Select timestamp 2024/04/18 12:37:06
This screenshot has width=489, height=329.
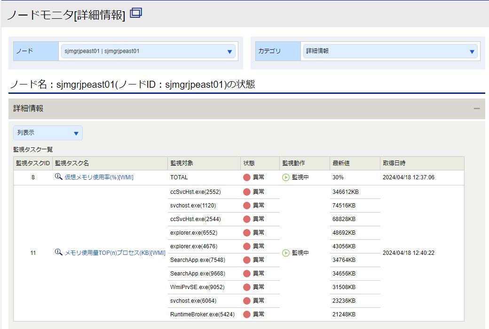[409, 177]
